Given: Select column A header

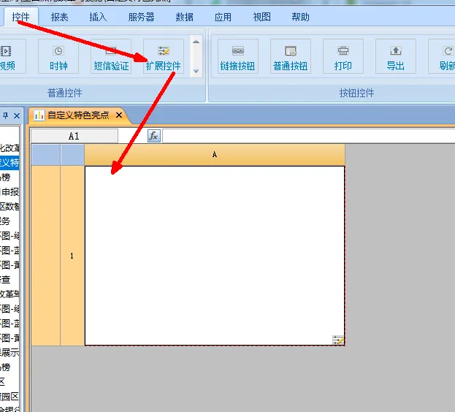Looking at the screenshot, I should [215, 155].
